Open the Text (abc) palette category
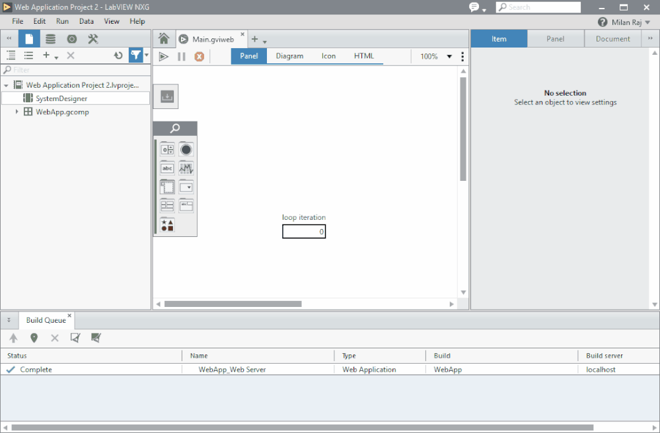 click(167, 168)
